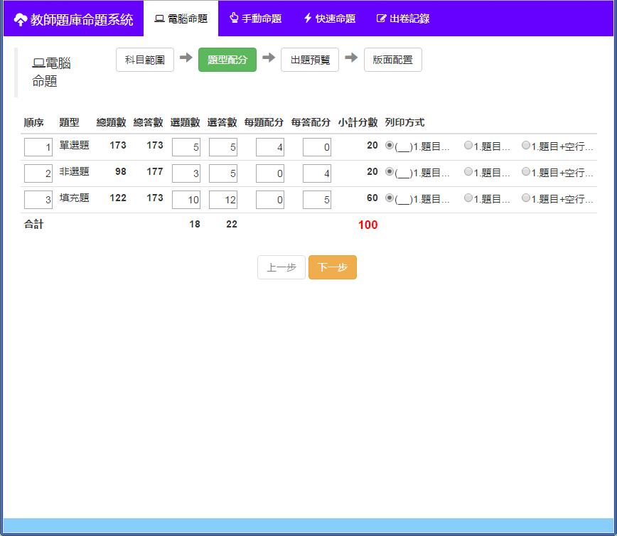Click the 填充題 question type label
The height and width of the screenshot is (536, 617).
click(74, 198)
